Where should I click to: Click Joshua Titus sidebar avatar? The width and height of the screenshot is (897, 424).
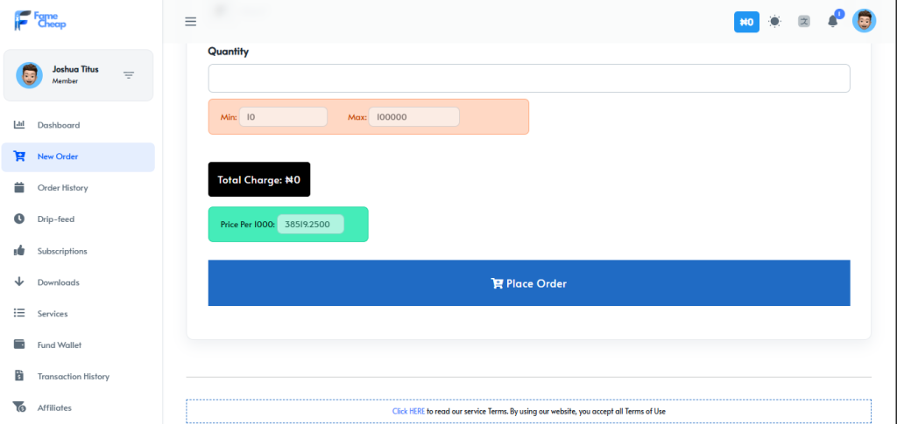click(x=29, y=75)
